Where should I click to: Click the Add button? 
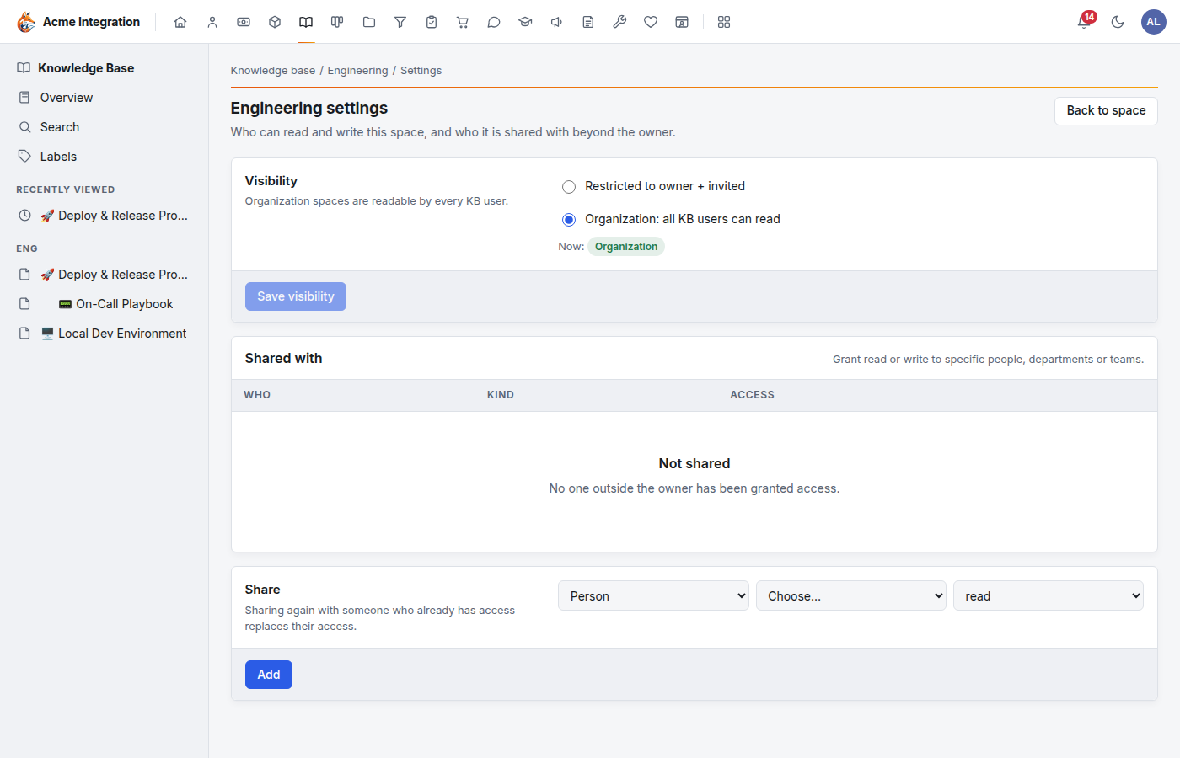tap(269, 675)
